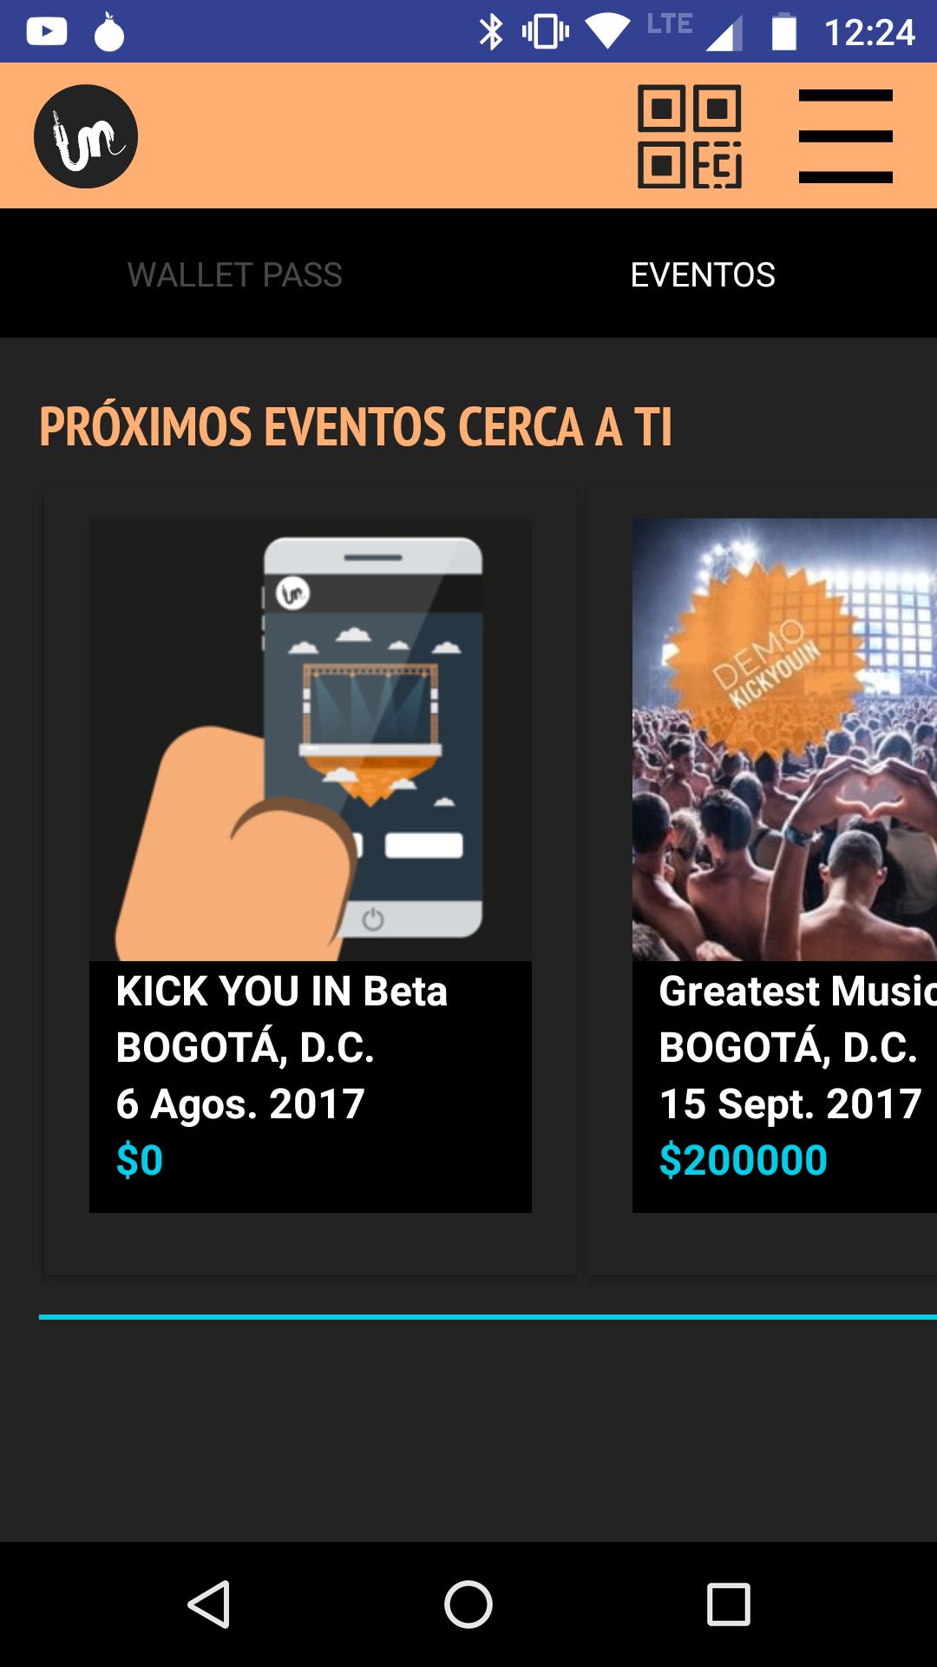Open the hamburger menu
Image resolution: width=937 pixels, height=1667 pixels.
tap(846, 136)
